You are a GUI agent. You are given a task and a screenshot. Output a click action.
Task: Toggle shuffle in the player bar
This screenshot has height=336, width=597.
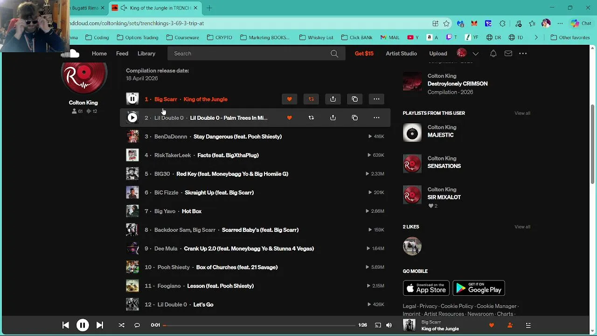(x=122, y=325)
